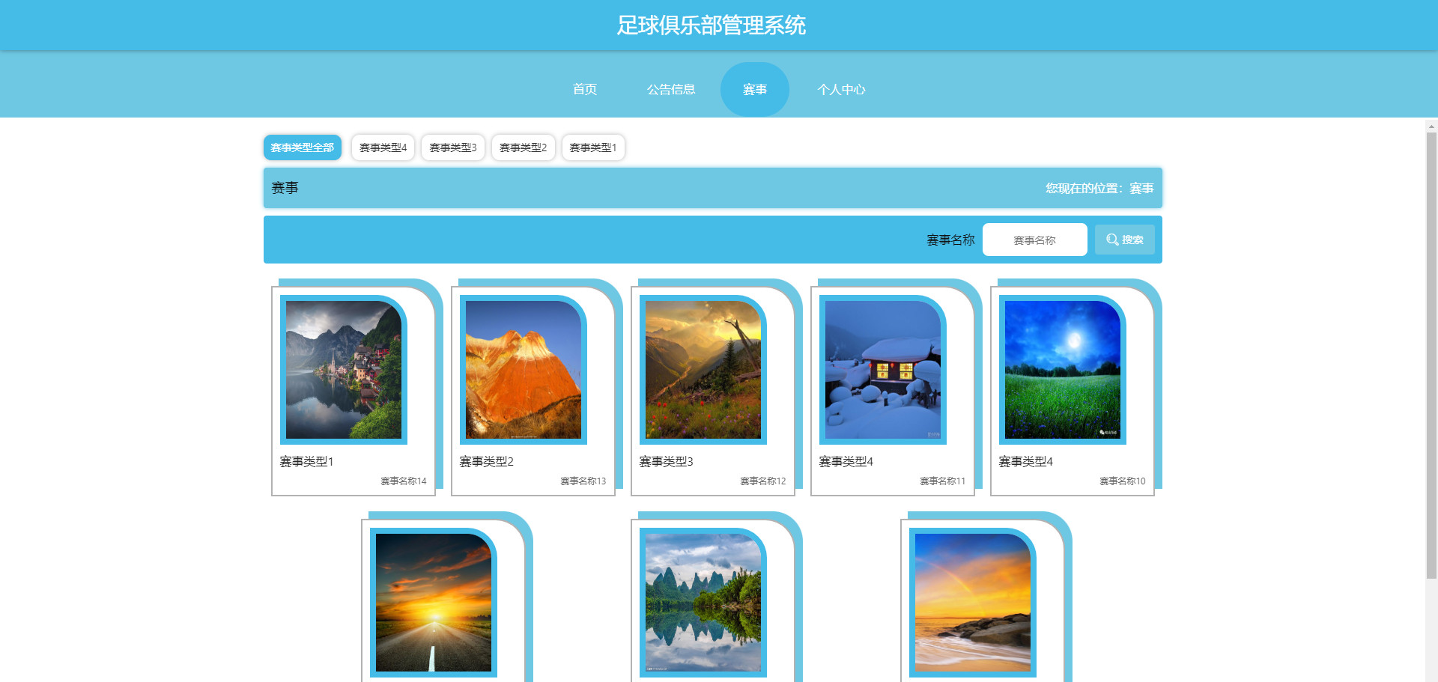Click the 搜索 button
The height and width of the screenshot is (682, 1438).
click(1125, 240)
